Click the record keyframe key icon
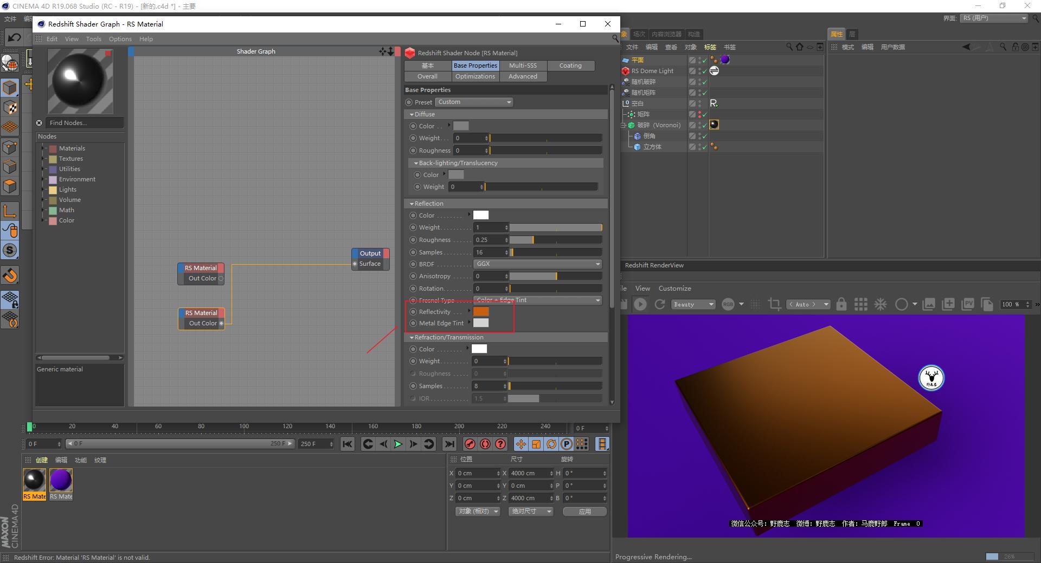The width and height of the screenshot is (1041, 563). [x=469, y=444]
